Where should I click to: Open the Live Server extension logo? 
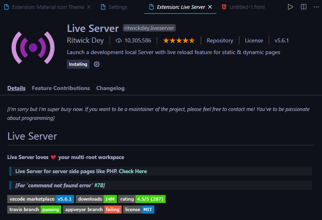pos(33,48)
